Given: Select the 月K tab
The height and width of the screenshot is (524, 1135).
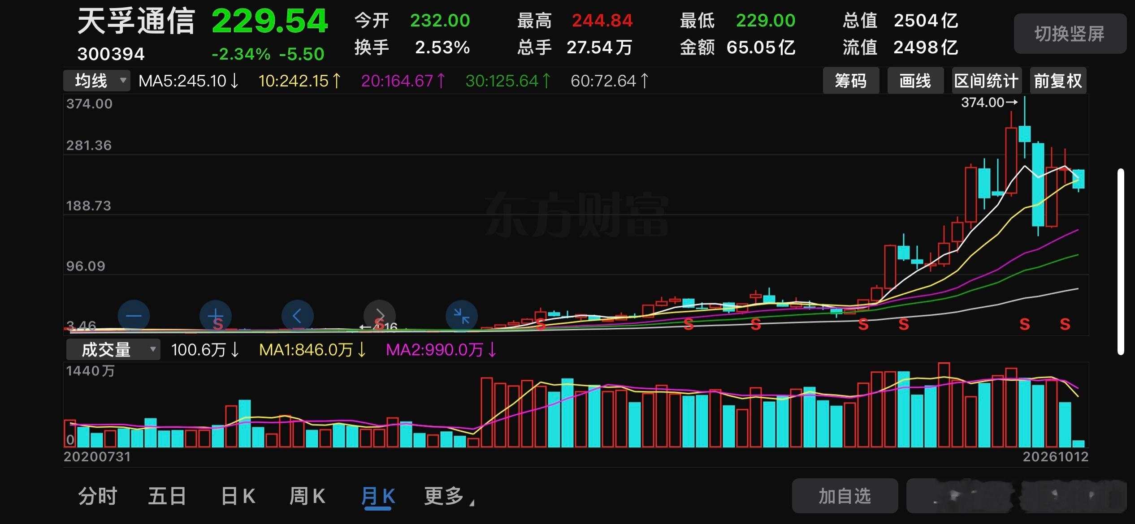Looking at the screenshot, I should pyautogui.click(x=378, y=496).
